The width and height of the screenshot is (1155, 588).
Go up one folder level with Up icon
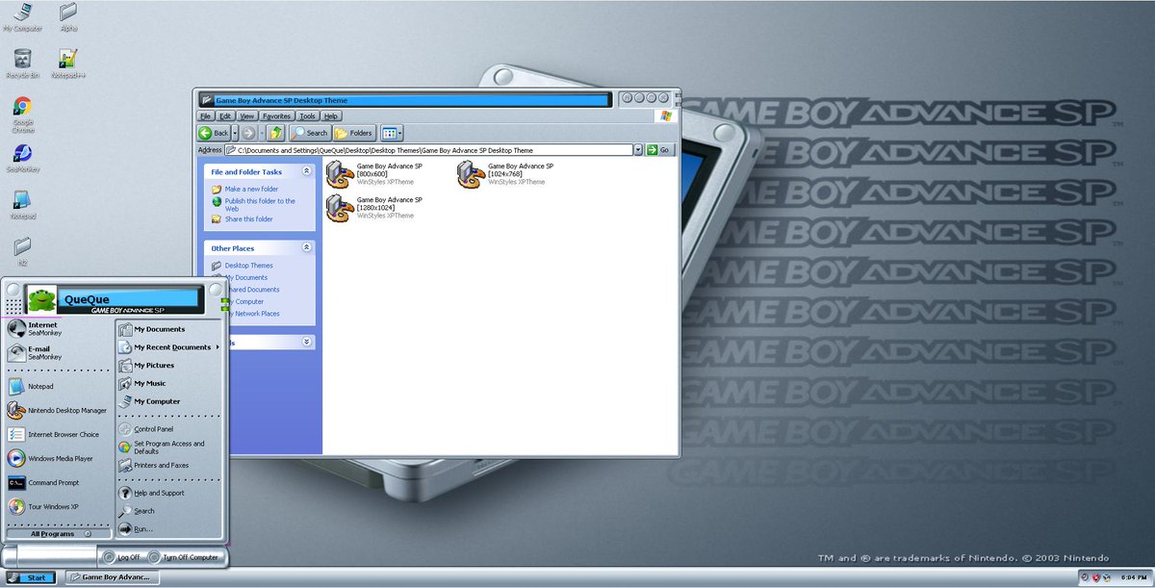point(276,133)
